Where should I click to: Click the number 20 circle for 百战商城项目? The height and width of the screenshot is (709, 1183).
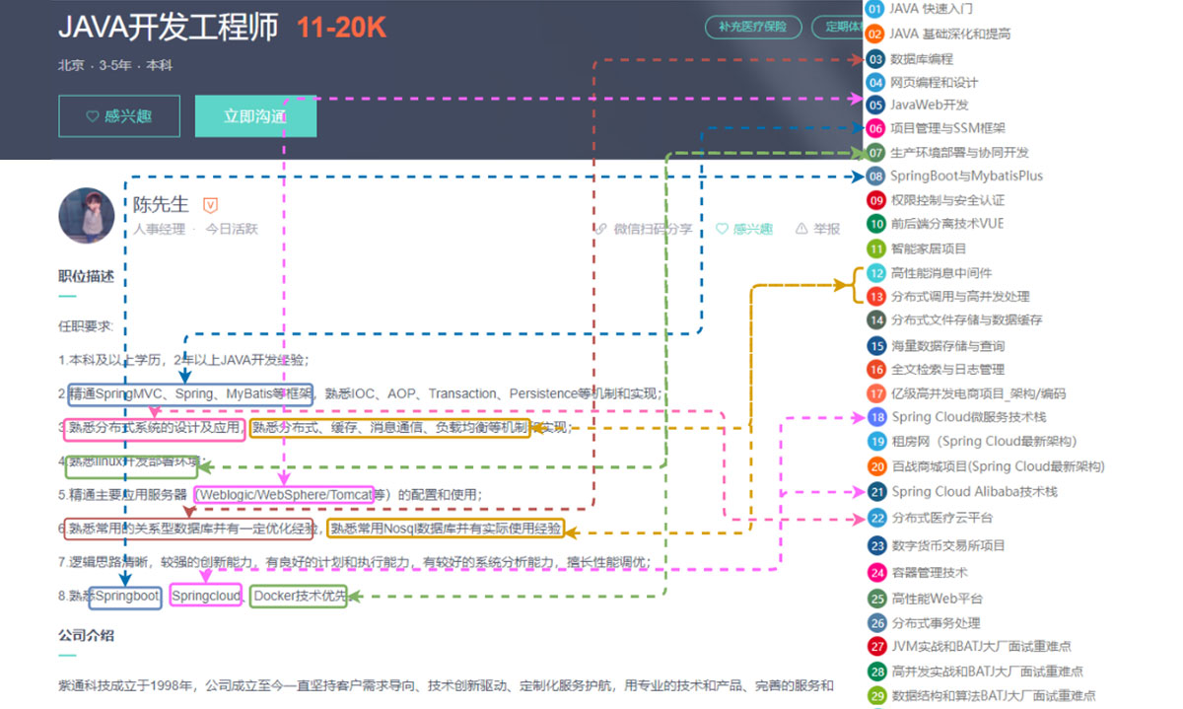[876, 466]
